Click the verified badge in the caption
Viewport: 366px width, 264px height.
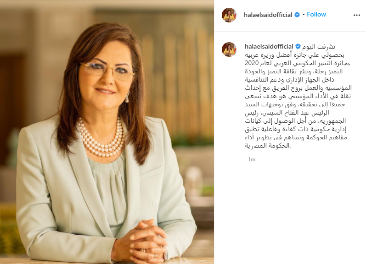tap(298, 46)
